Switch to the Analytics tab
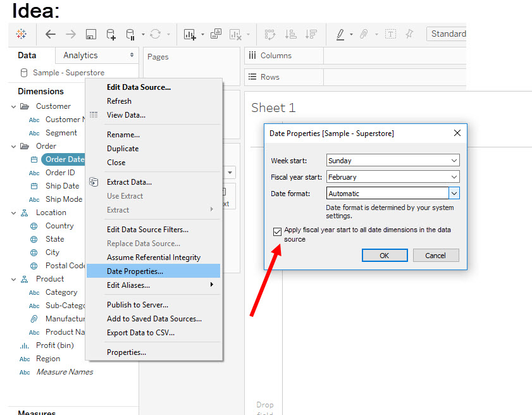The height and width of the screenshot is (415, 532). tap(81, 56)
